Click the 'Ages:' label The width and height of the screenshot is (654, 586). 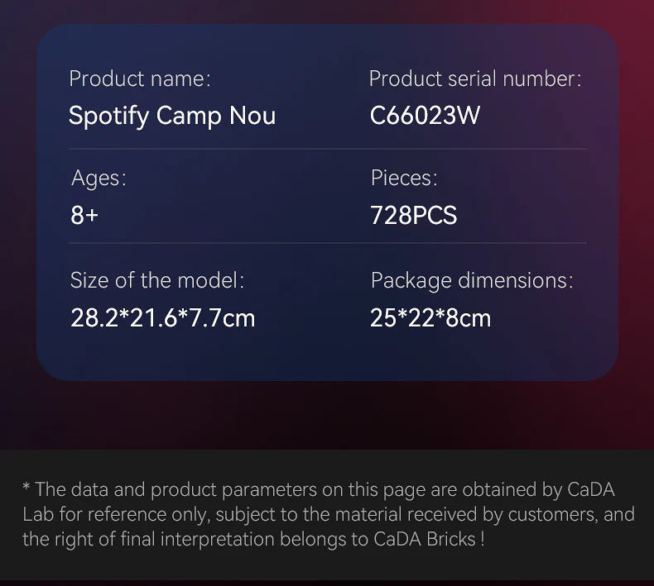[99, 179]
